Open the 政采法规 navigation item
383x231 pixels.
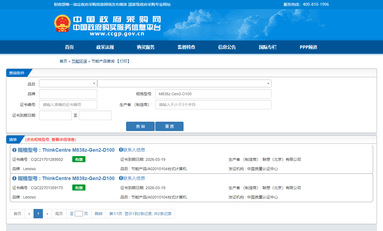[105, 47]
